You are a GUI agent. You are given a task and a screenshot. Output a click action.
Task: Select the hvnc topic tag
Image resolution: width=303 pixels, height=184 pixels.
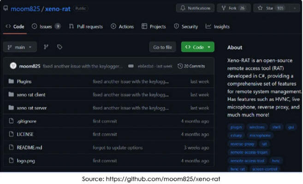point(276,161)
